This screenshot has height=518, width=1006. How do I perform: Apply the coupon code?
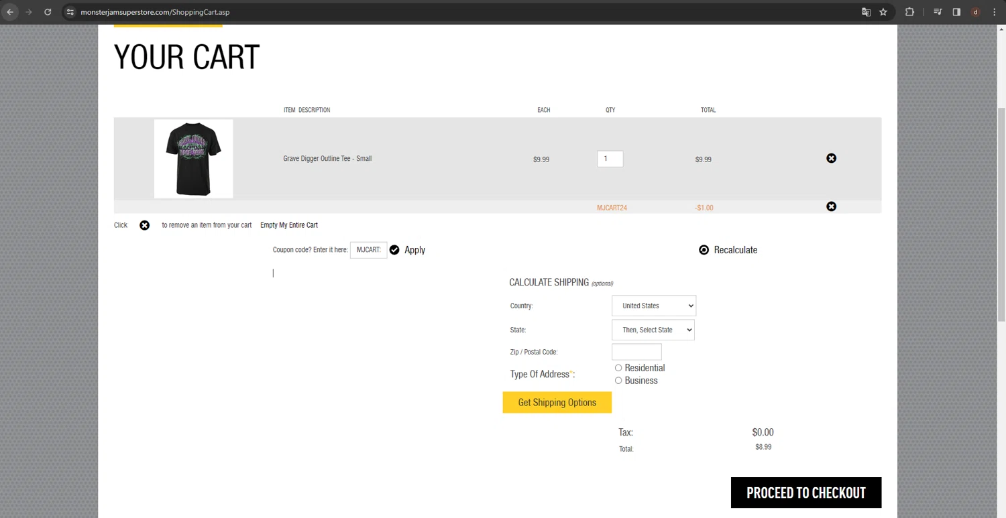[414, 250]
